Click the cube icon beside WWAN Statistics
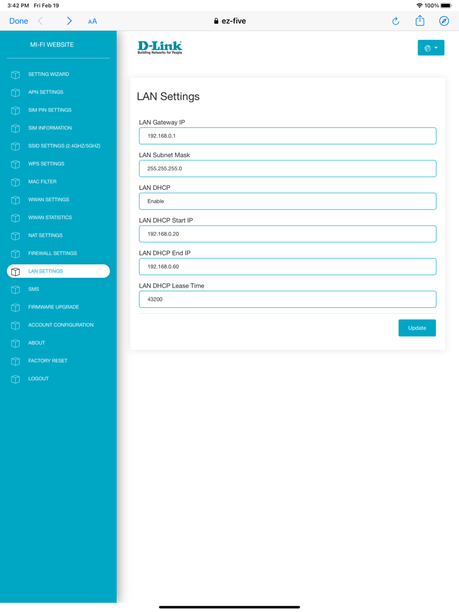459x612 pixels. 15,218
